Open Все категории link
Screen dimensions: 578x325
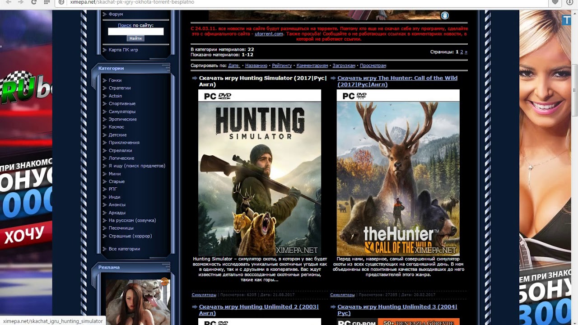click(124, 249)
